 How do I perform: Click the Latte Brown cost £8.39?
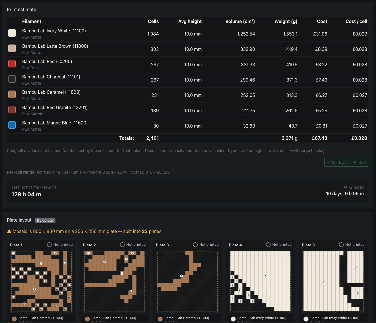point(321,49)
